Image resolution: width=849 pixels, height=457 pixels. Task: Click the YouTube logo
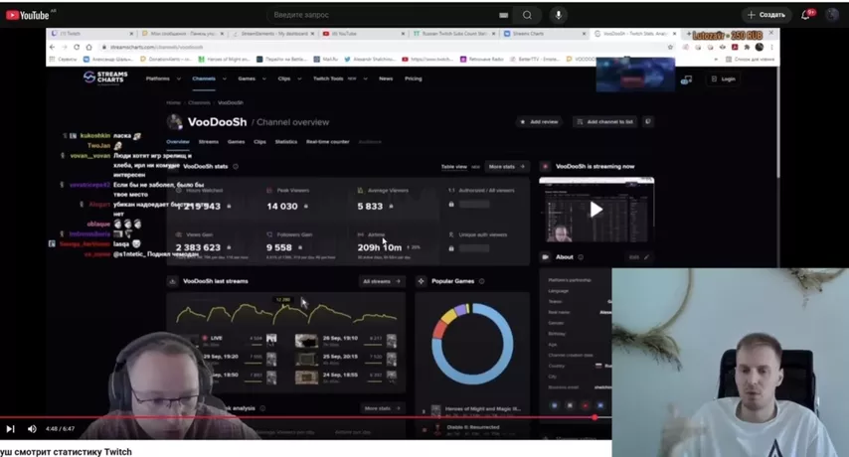28,15
